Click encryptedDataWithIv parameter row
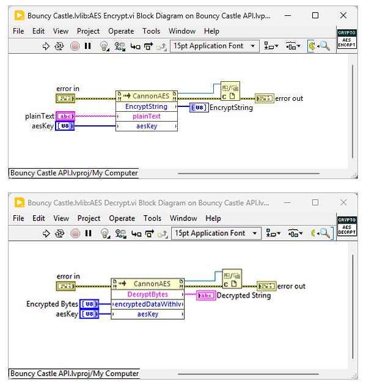 point(147,304)
